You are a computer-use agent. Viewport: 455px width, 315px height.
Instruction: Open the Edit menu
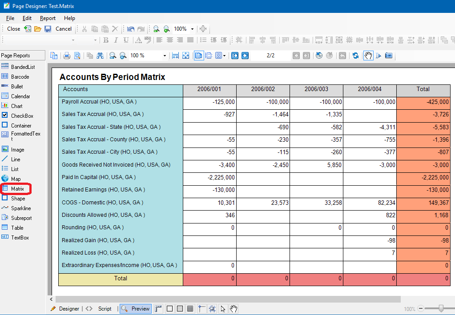[27, 18]
